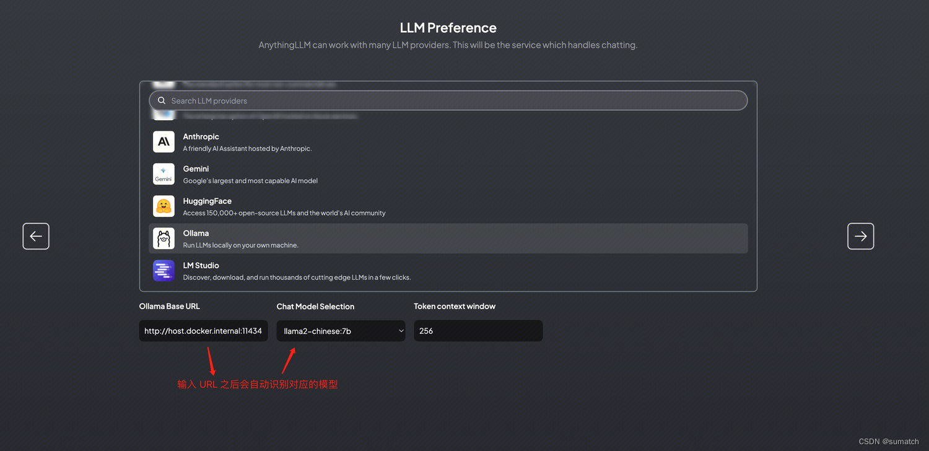Click the Ollama Base URL label
Image resolution: width=929 pixels, height=451 pixels.
pyautogui.click(x=170, y=306)
